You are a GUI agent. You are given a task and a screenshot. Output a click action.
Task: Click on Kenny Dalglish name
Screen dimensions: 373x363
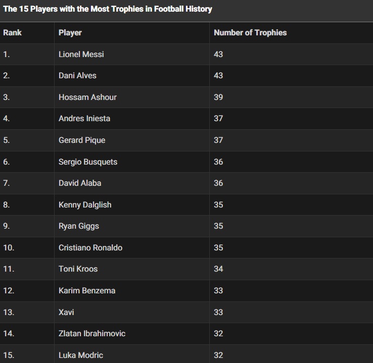point(85,205)
